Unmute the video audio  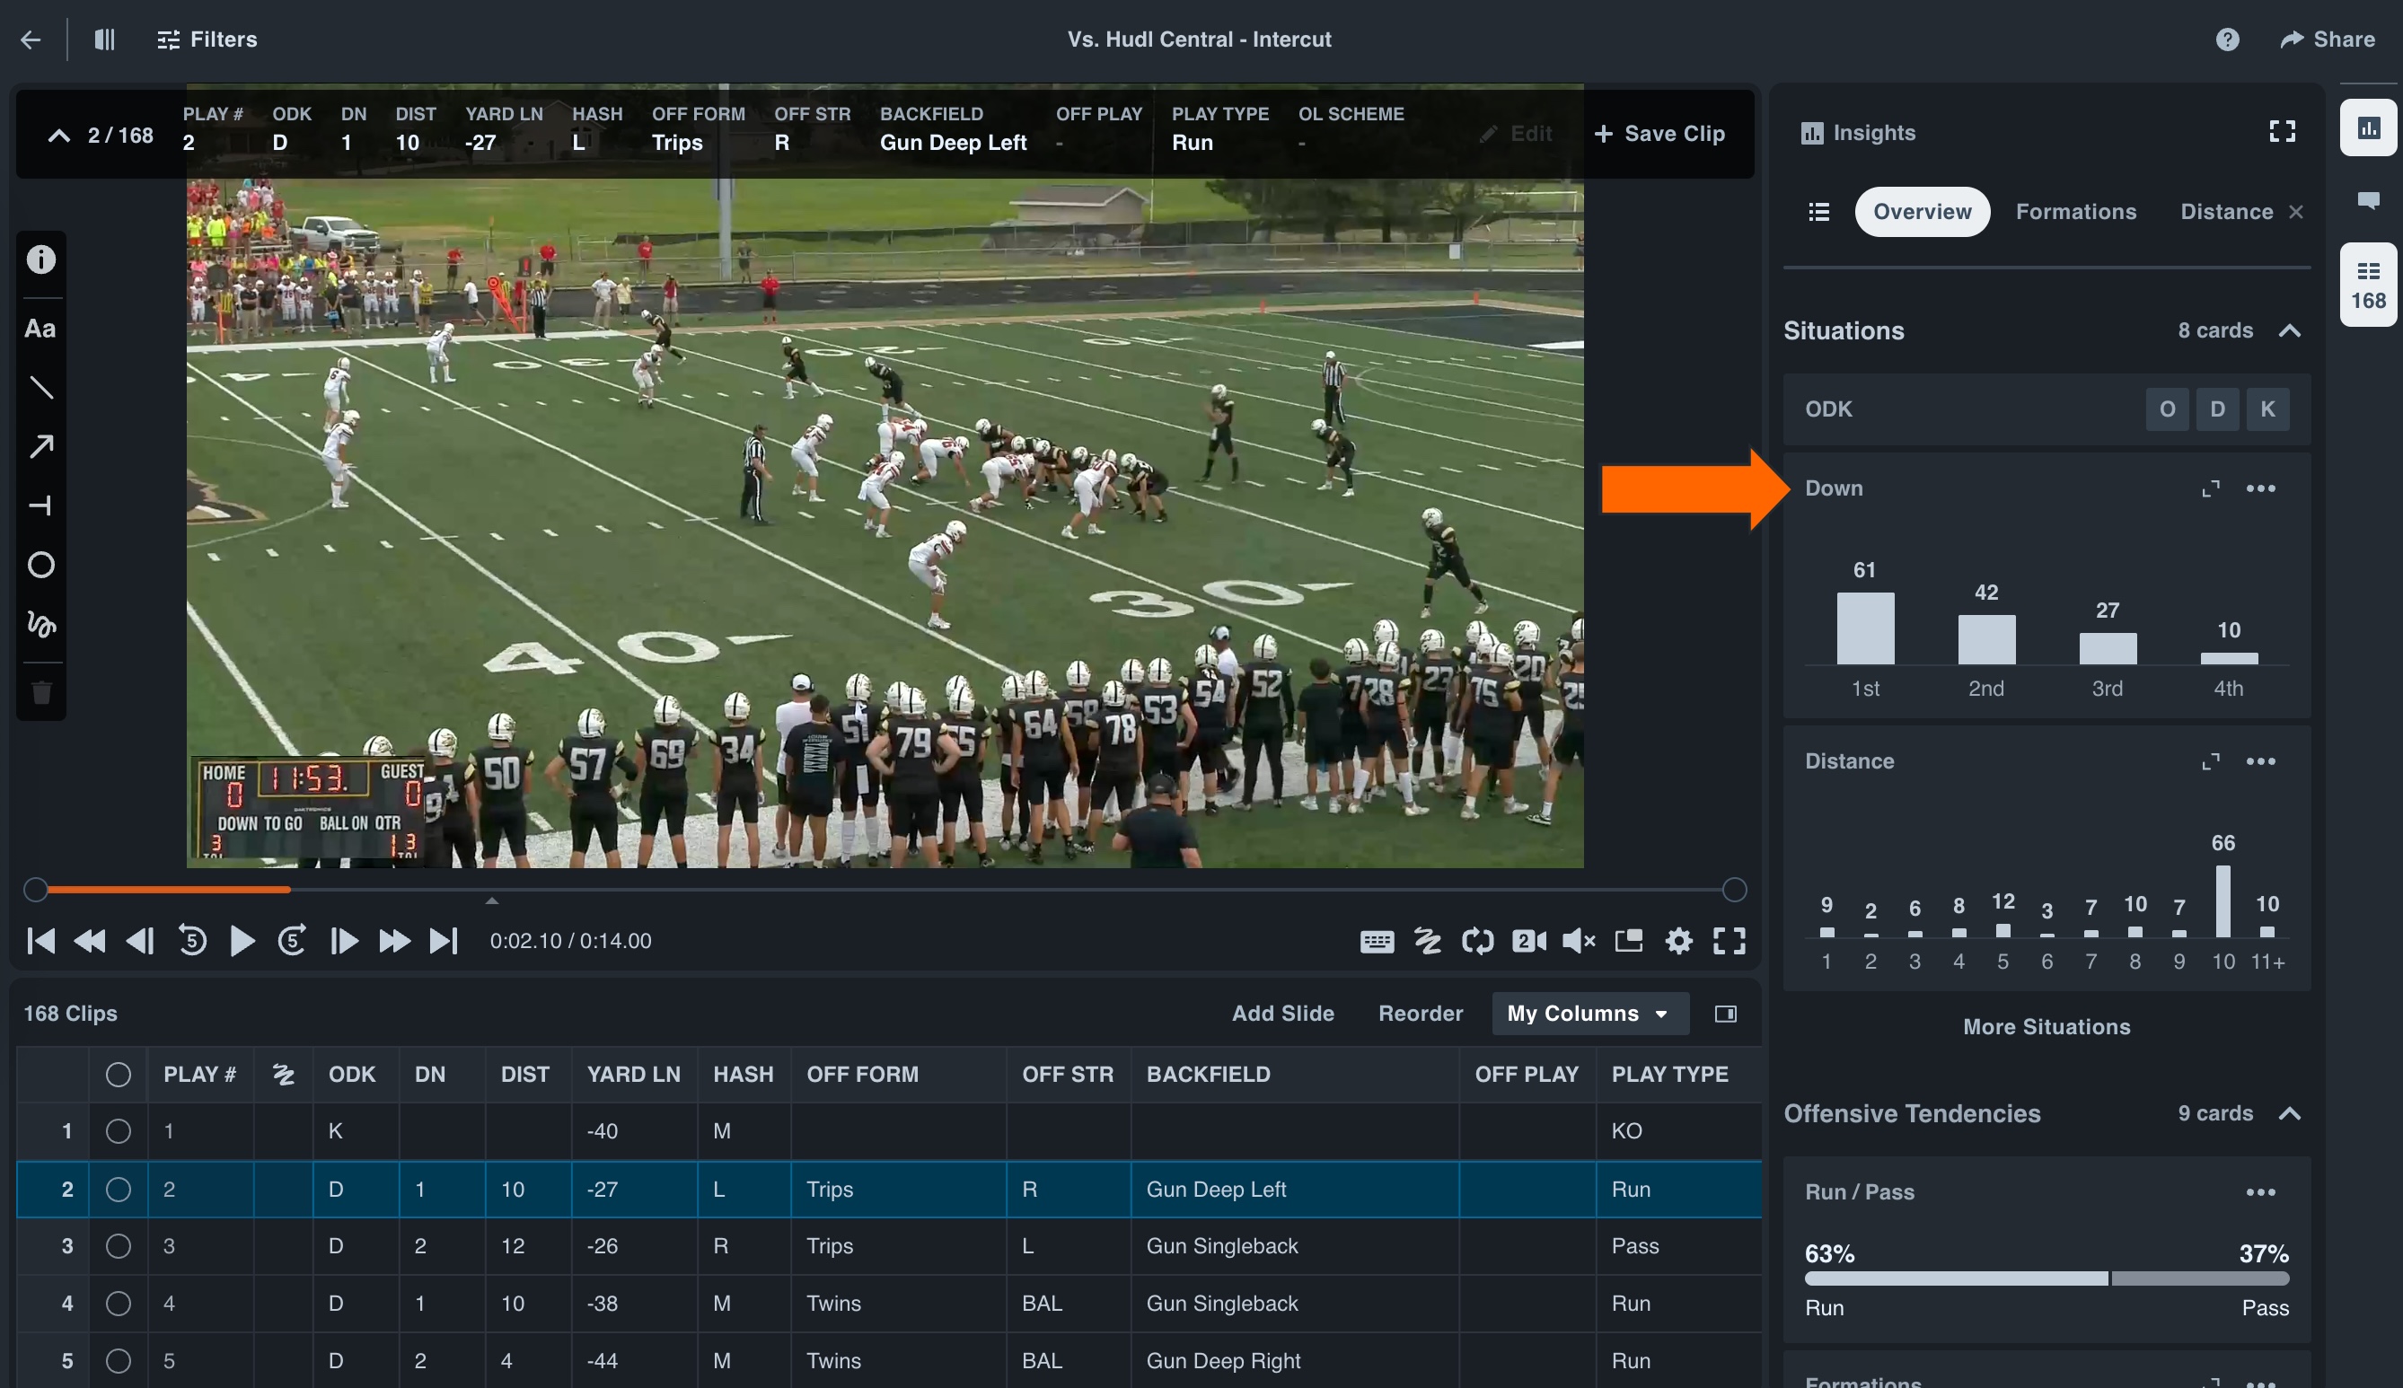pyautogui.click(x=1579, y=941)
